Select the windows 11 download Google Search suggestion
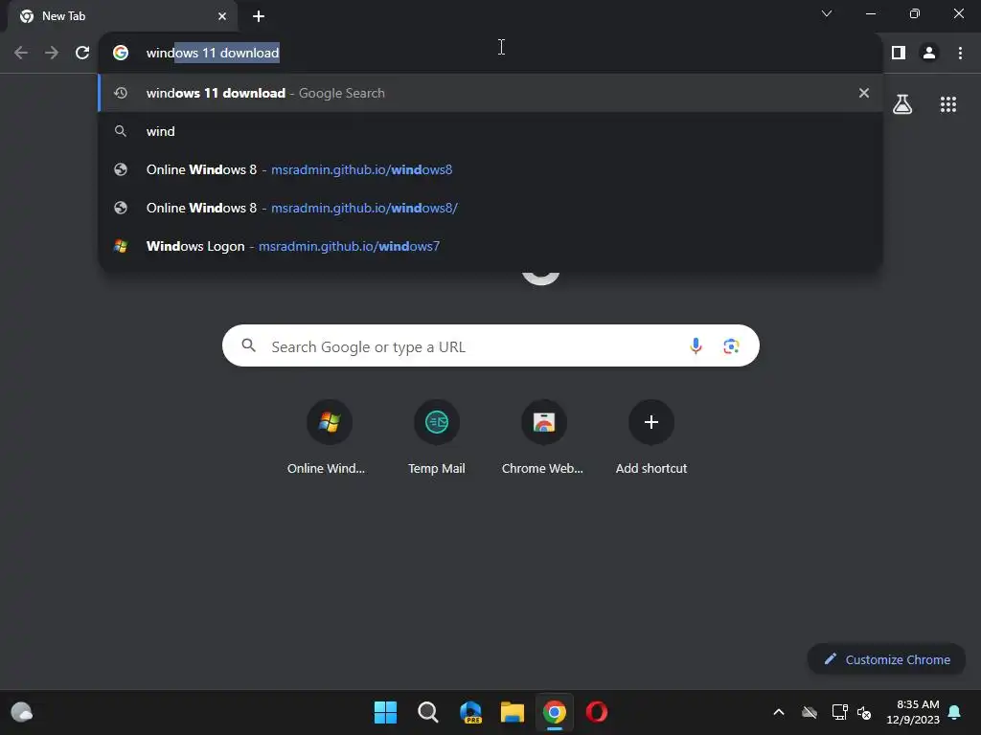981x735 pixels. click(x=490, y=93)
